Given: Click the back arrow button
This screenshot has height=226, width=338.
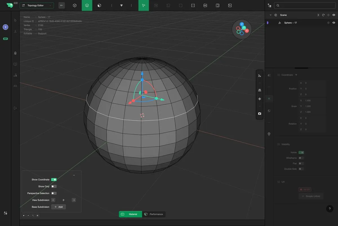Looking at the screenshot, I should tap(61, 5).
